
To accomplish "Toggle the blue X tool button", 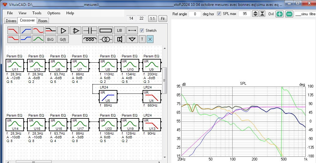I will click(150, 39).
